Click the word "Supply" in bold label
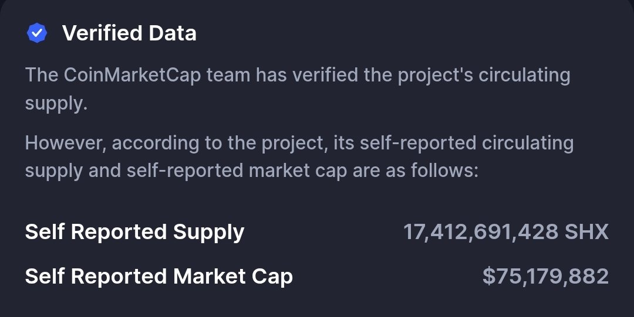The image size is (634, 317). [210, 232]
